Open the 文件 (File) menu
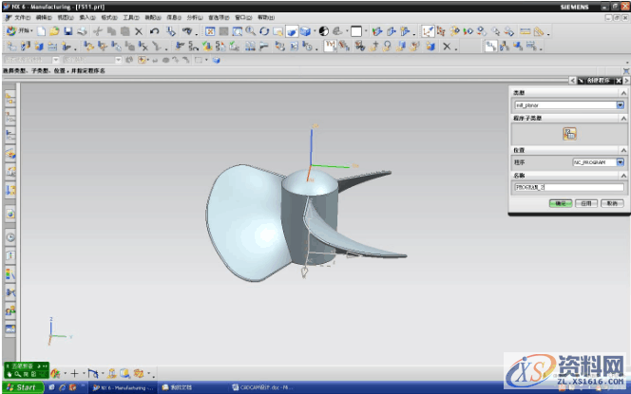This screenshot has width=631, height=394. [21, 17]
